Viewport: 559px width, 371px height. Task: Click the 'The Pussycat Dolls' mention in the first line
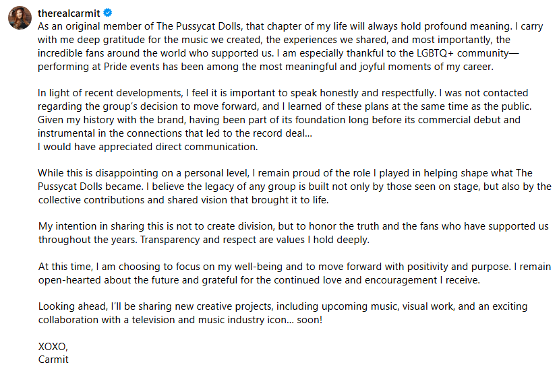[200, 26]
